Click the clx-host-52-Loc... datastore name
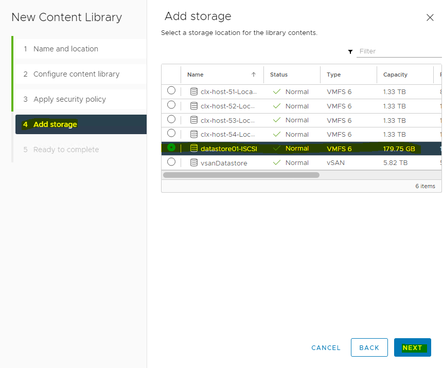Image resolution: width=443 pixels, height=368 pixels. pyautogui.click(x=228, y=106)
